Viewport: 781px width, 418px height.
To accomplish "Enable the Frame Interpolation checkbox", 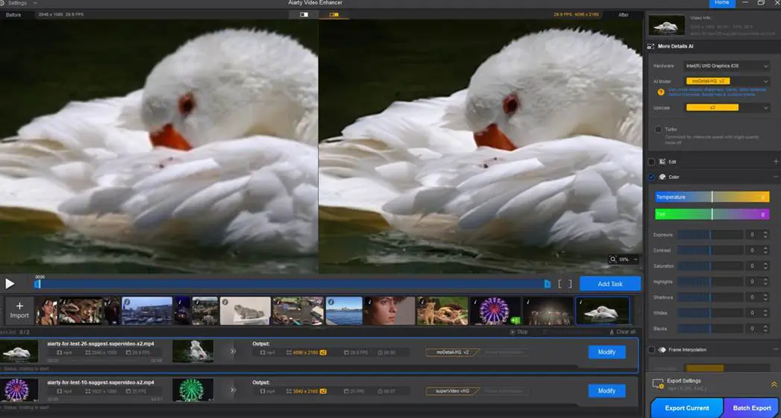I will (651, 349).
